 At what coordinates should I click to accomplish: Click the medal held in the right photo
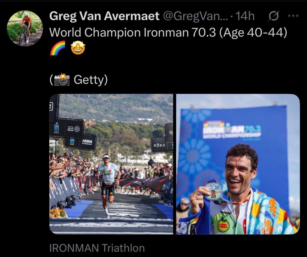pos(213,191)
